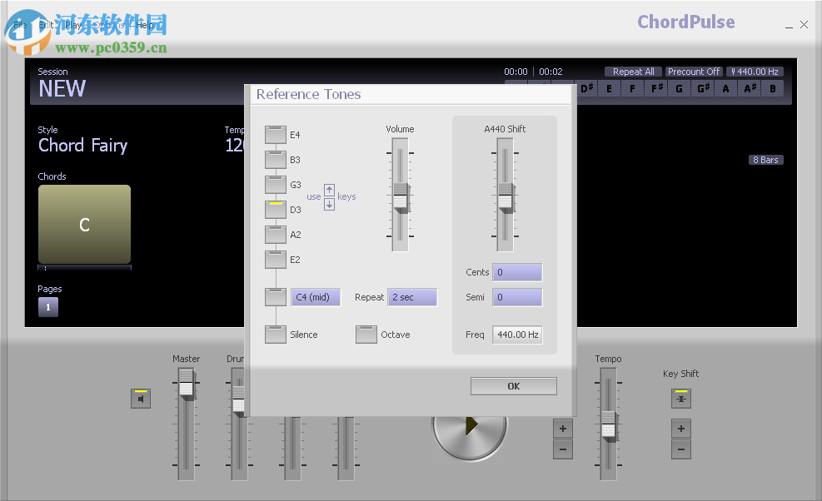
Task: Click the down arrow next to 'use keys'
Action: pyautogui.click(x=329, y=203)
